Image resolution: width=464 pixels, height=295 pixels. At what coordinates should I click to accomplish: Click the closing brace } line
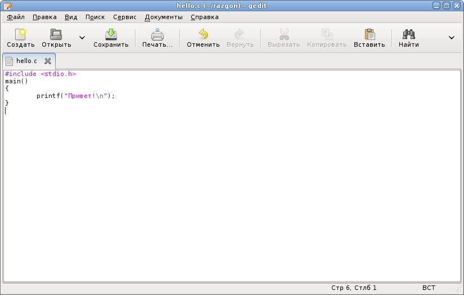click(x=7, y=103)
